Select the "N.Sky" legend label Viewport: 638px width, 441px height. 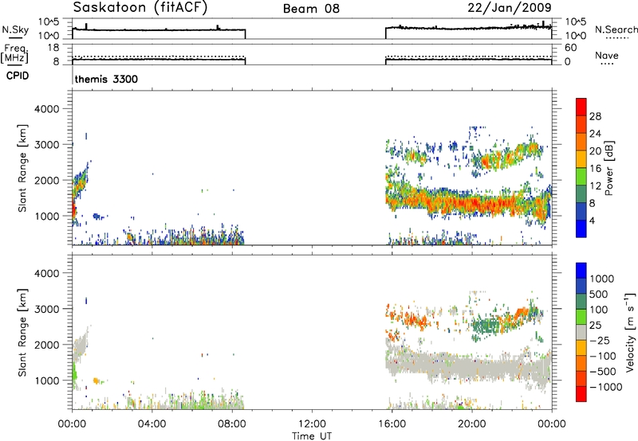[15, 29]
